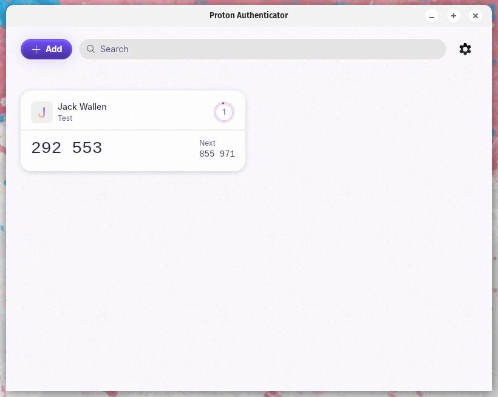Click the next code 855 971

(217, 154)
